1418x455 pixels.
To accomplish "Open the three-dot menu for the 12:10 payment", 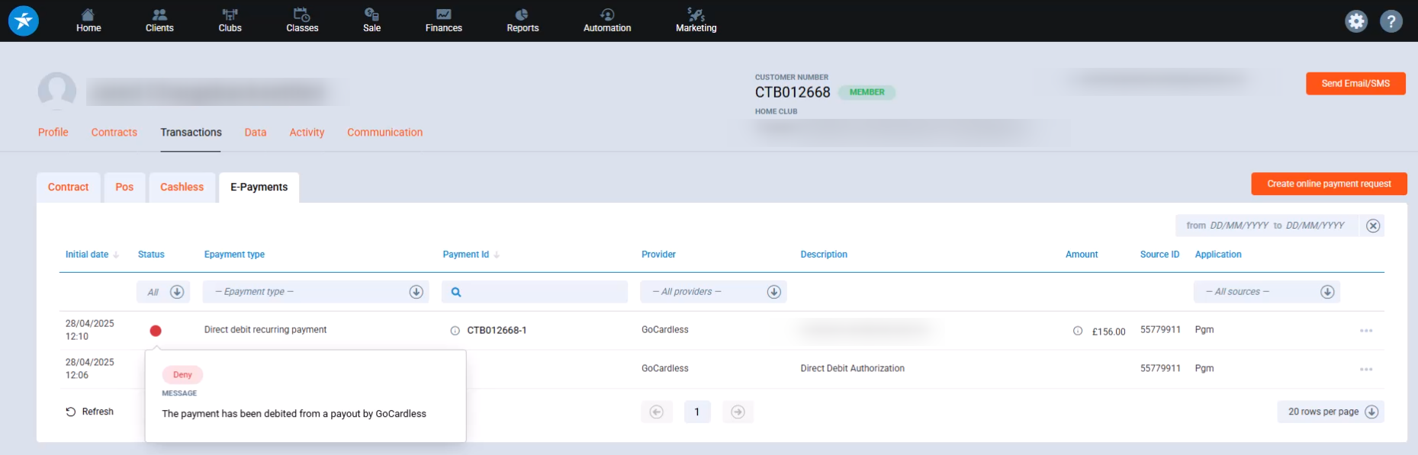I will click(x=1365, y=331).
